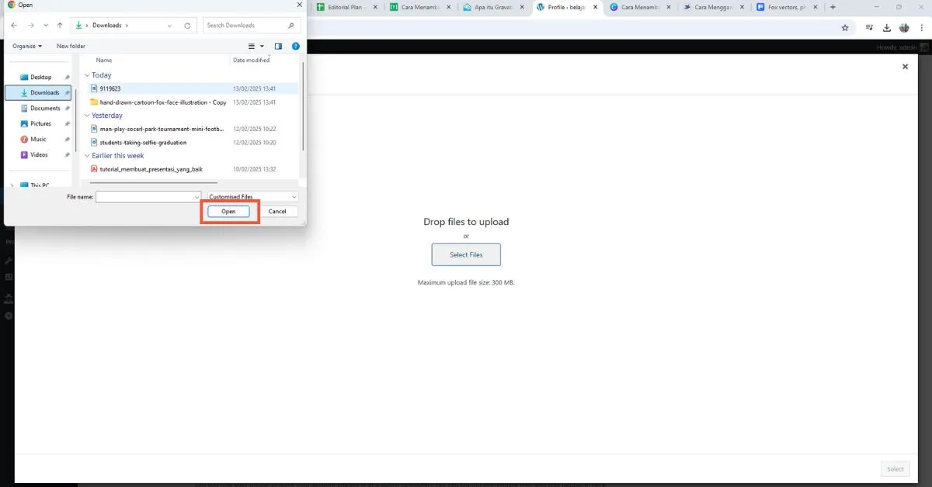932x487 pixels.
Task: Go up one folder level
Action: click(x=60, y=25)
